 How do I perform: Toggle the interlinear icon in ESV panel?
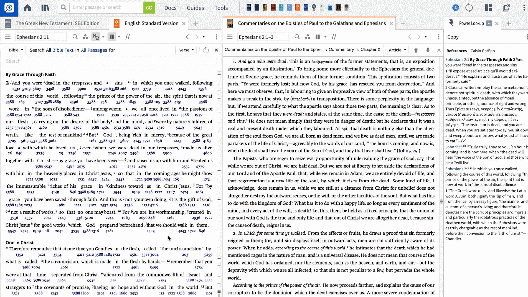tap(96, 37)
